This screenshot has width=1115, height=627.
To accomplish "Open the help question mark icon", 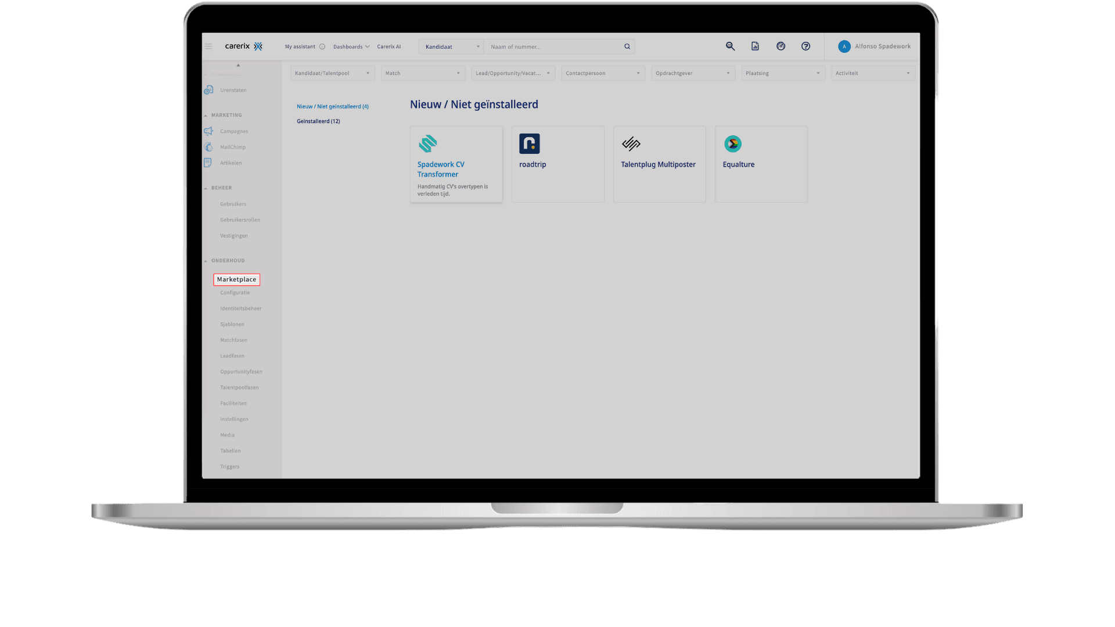I will point(805,46).
